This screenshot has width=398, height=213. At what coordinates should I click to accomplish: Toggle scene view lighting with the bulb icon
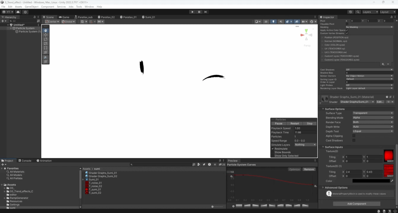[273, 21]
